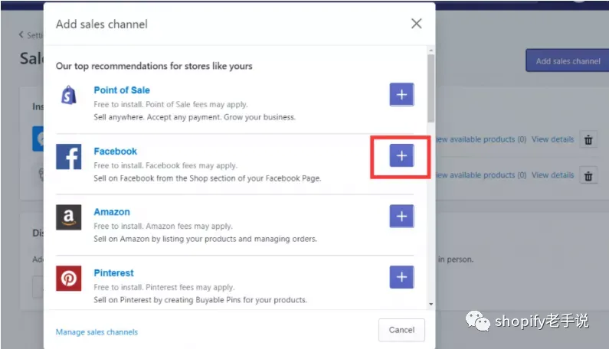Open View details for first channel
Viewport: 609px width, 349px height.
(x=552, y=139)
